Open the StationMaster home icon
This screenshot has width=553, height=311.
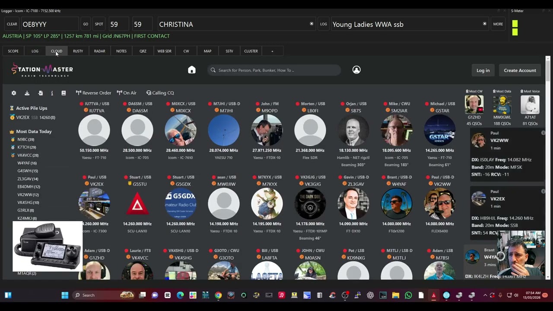pyautogui.click(x=192, y=70)
